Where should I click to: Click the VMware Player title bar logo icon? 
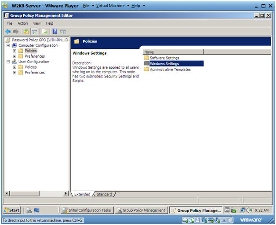click(x=5, y=6)
